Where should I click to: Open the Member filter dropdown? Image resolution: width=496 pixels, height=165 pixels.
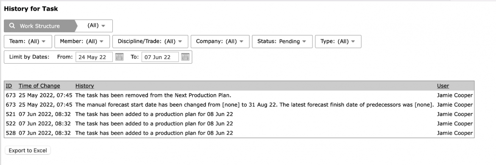(82, 42)
